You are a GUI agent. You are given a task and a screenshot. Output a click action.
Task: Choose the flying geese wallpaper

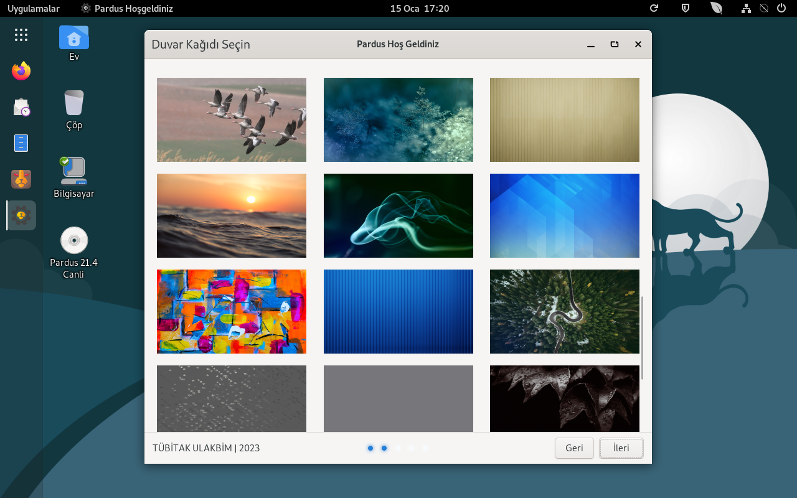tap(232, 120)
